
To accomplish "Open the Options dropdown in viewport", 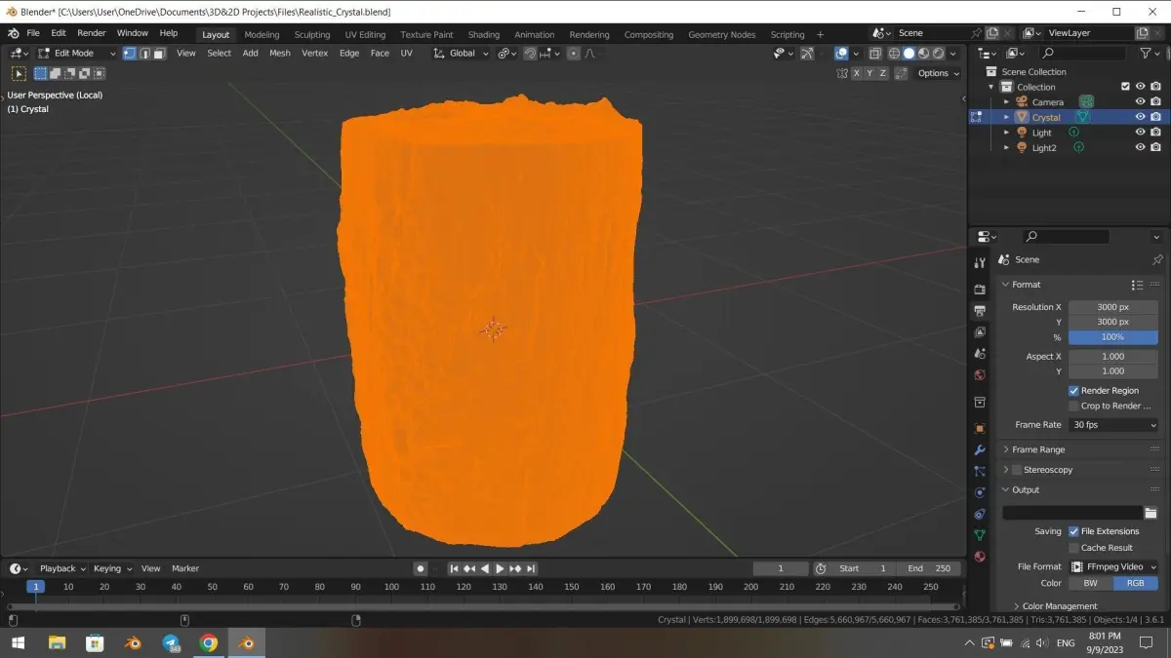I will pos(938,73).
